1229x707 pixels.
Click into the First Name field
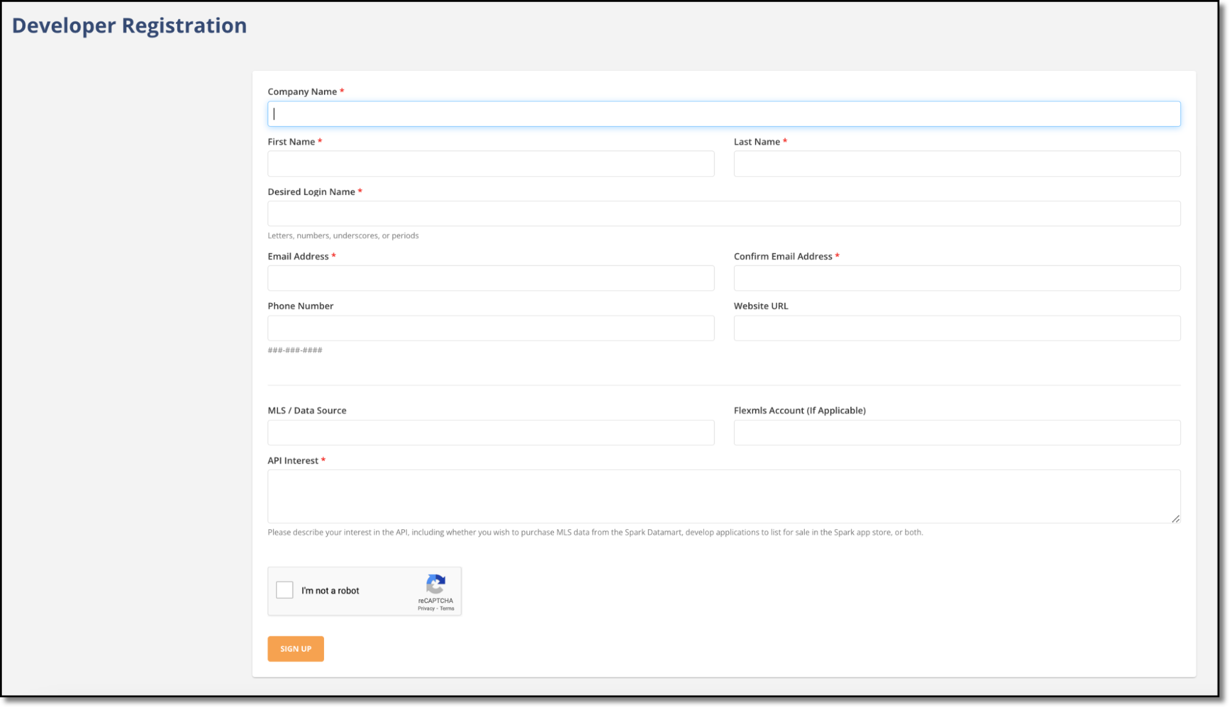click(491, 164)
